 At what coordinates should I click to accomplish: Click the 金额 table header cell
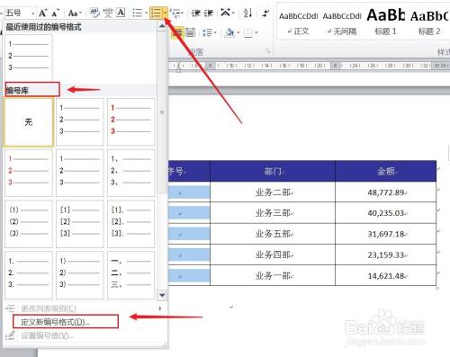[x=385, y=171]
